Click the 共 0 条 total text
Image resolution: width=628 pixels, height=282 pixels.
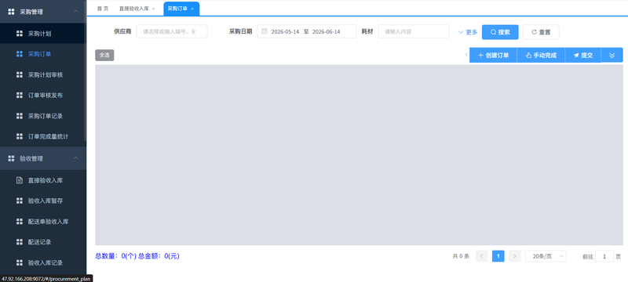(461, 256)
